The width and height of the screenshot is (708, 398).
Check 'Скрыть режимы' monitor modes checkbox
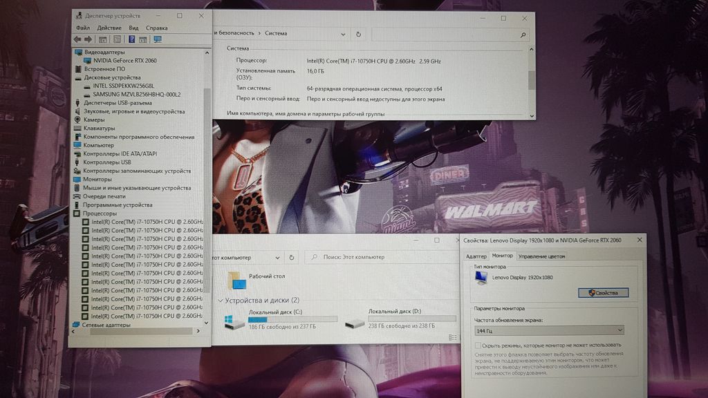pos(477,345)
